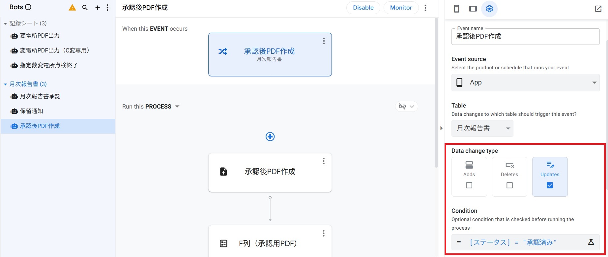Enable the Deletes checkbox
The image size is (608, 257).
tap(509, 185)
